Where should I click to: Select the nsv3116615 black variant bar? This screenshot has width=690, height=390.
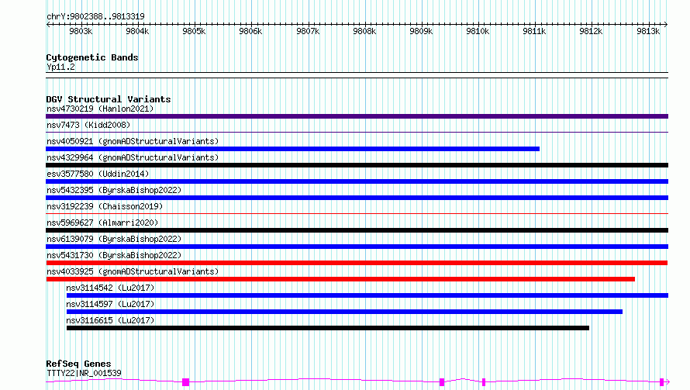point(327,328)
